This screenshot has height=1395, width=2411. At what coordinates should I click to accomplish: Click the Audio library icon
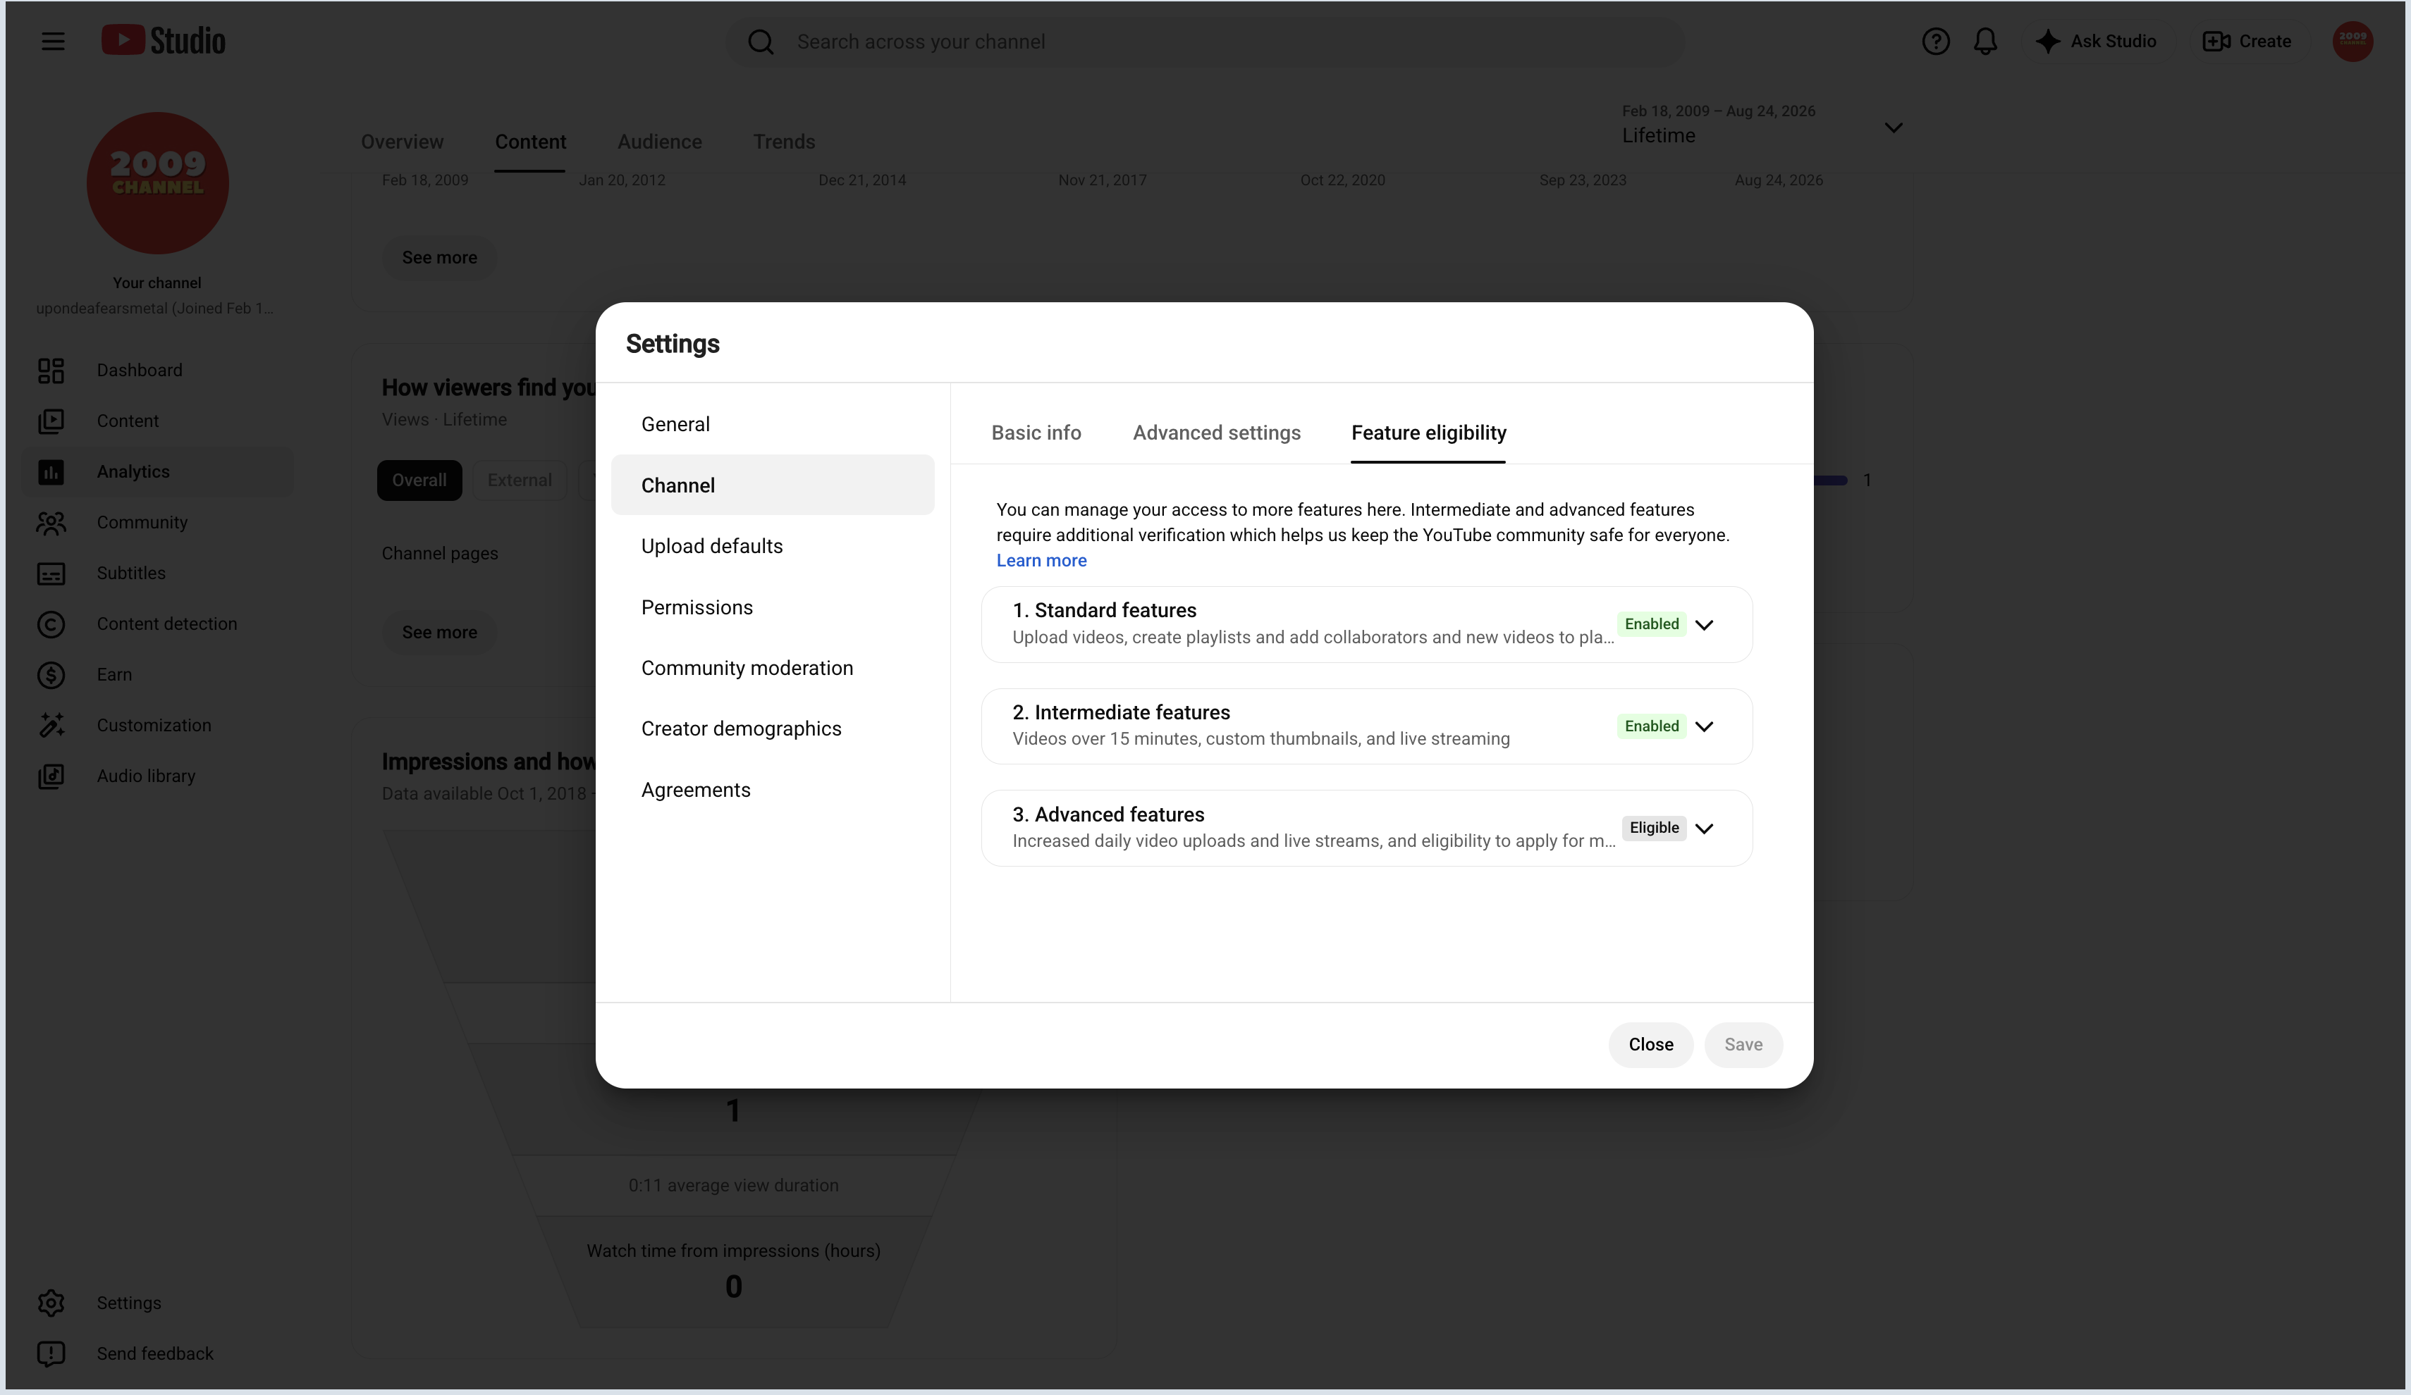(51, 776)
